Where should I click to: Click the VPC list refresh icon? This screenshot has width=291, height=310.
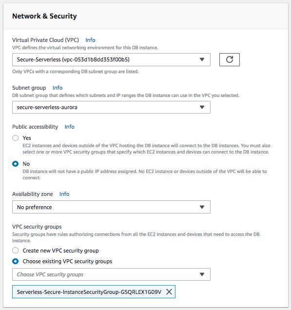[x=229, y=59]
